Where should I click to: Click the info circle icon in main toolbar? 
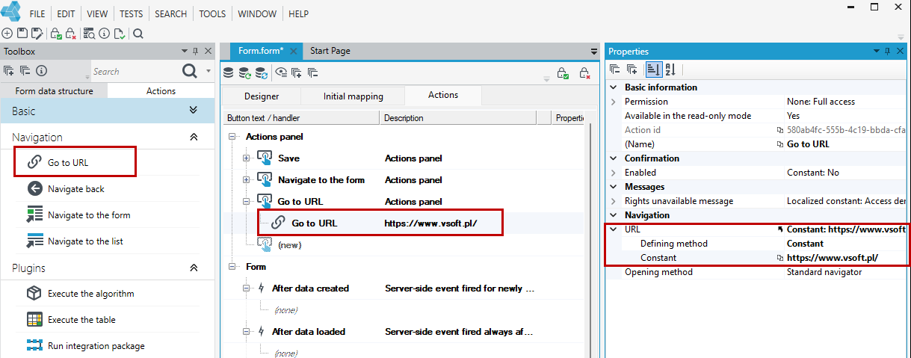104,34
